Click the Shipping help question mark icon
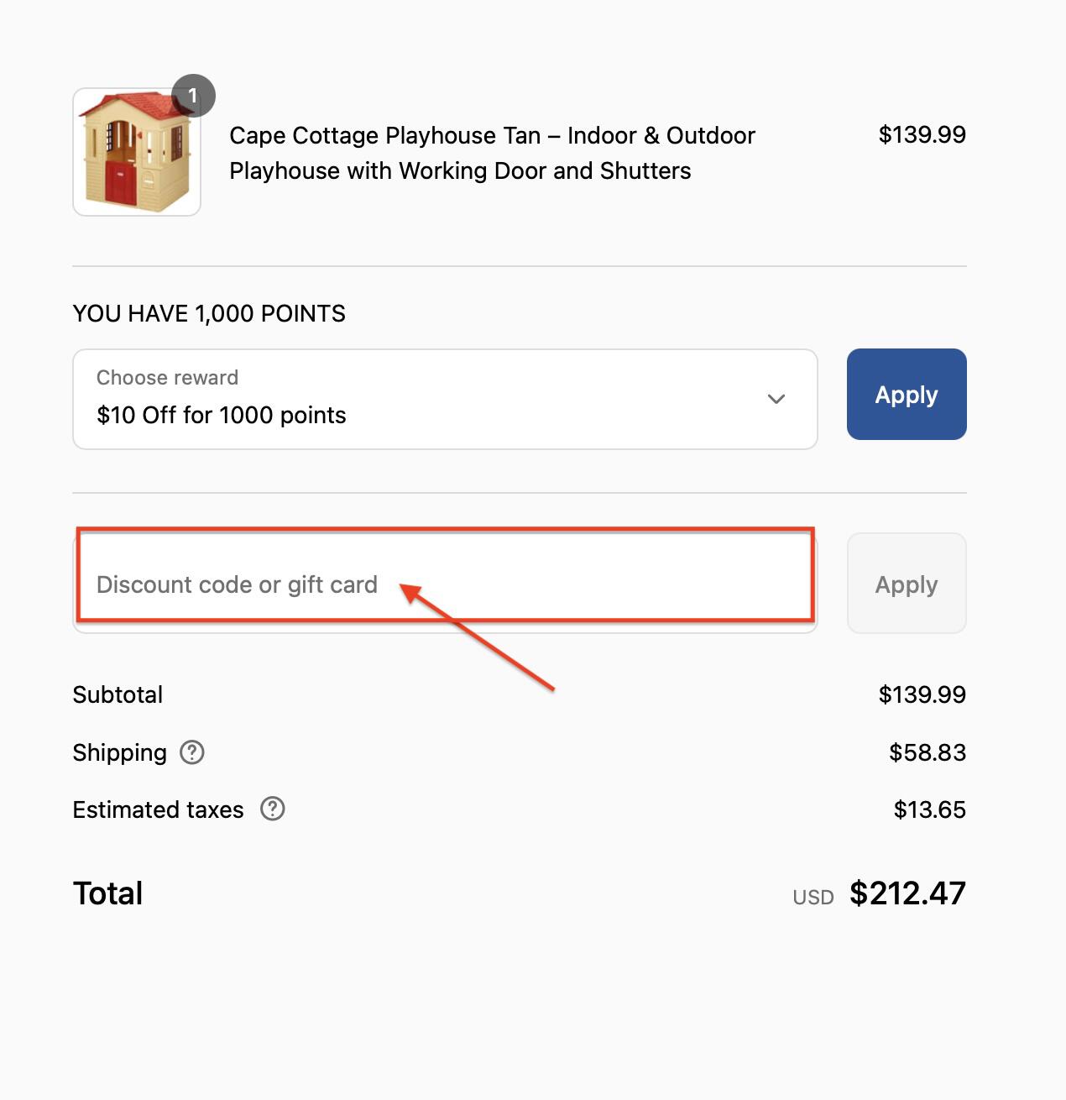This screenshot has height=1100, width=1066. coord(192,752)
